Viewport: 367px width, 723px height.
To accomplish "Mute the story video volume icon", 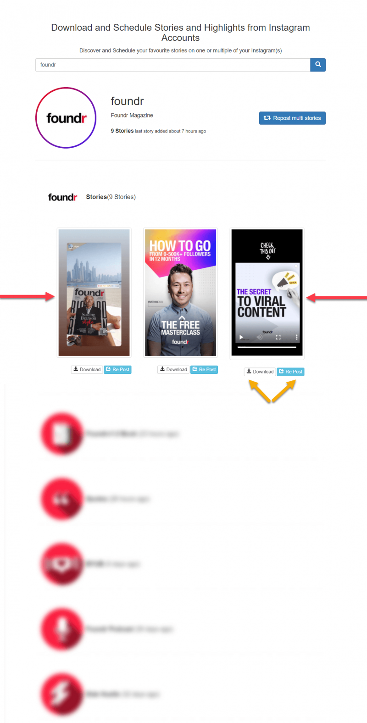I will point(260,337).
